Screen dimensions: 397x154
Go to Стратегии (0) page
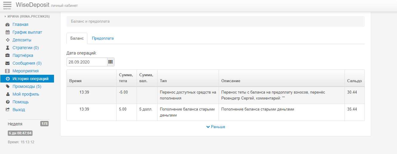[25, 48]
